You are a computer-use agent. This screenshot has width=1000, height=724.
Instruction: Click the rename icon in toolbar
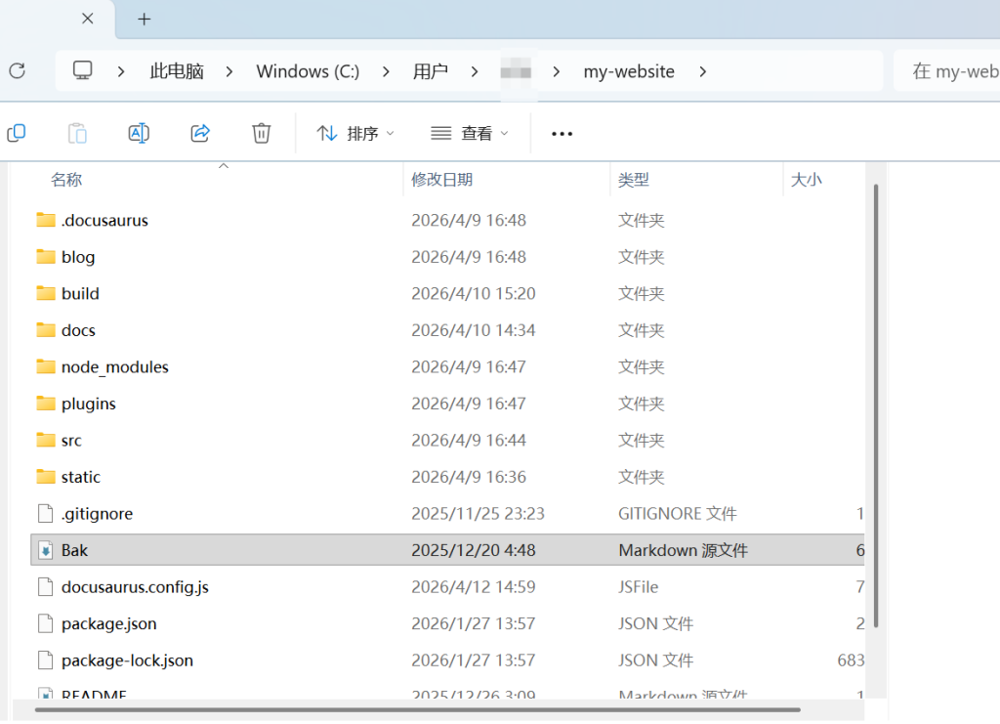[139, 133]
